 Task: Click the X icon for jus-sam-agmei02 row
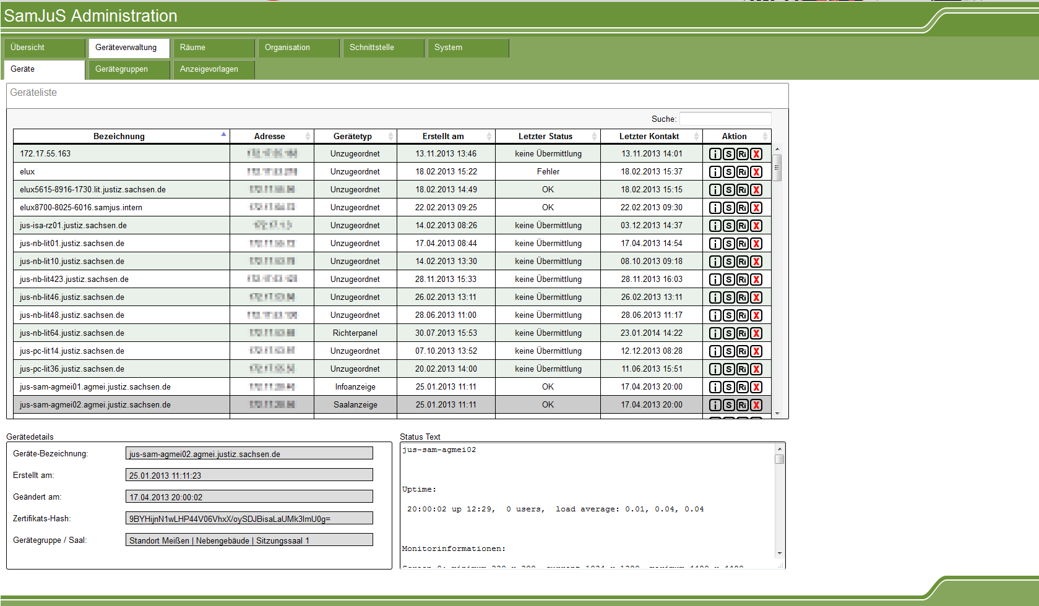pyautogui.click(x=756, y=405)
